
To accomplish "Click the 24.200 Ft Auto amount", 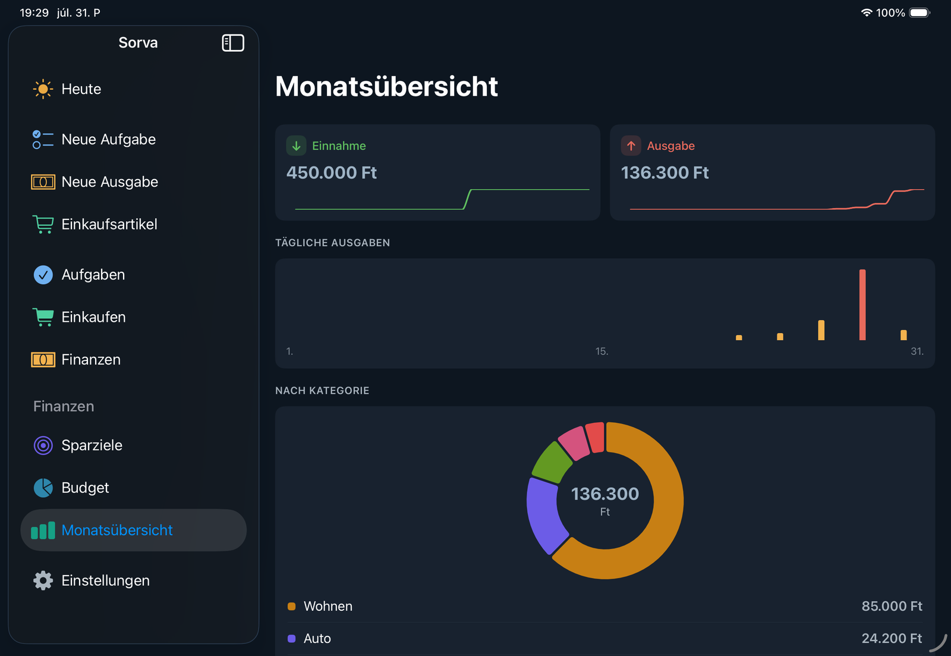I will pos(892,639).
